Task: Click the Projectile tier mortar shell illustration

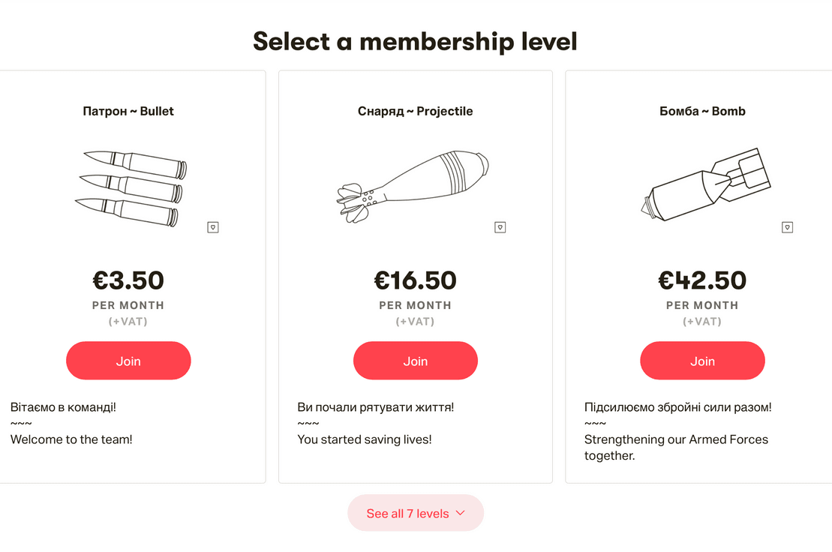Action: [x=413, y=186]
